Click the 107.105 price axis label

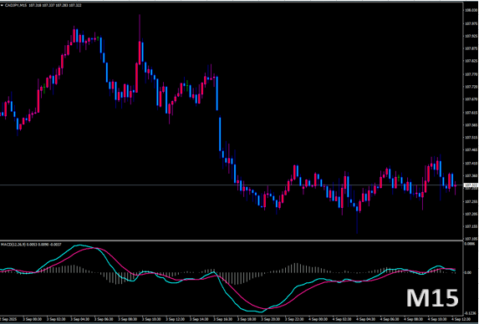tap(471, 239)
